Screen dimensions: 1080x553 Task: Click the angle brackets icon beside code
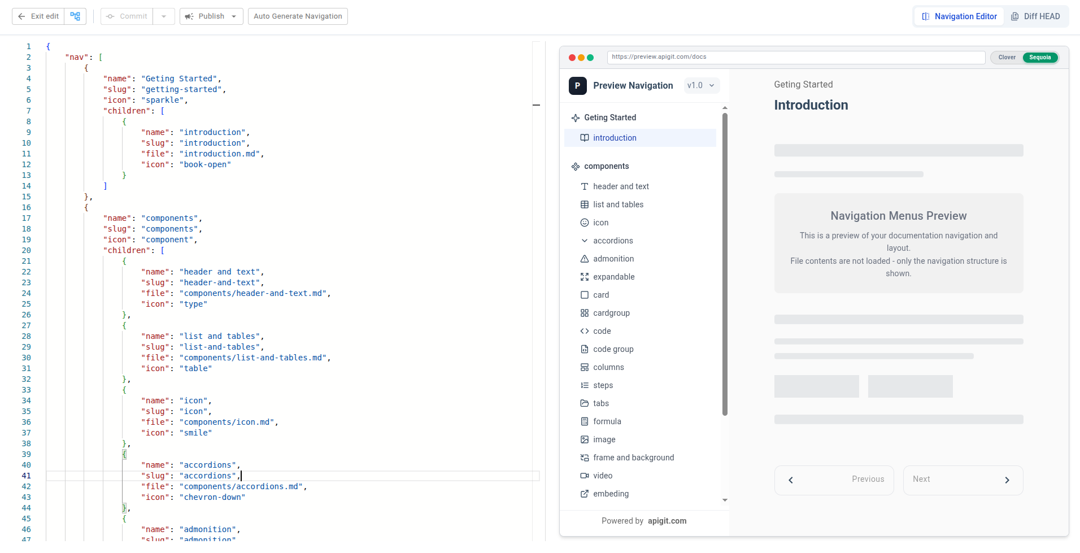tap(585, 331)
